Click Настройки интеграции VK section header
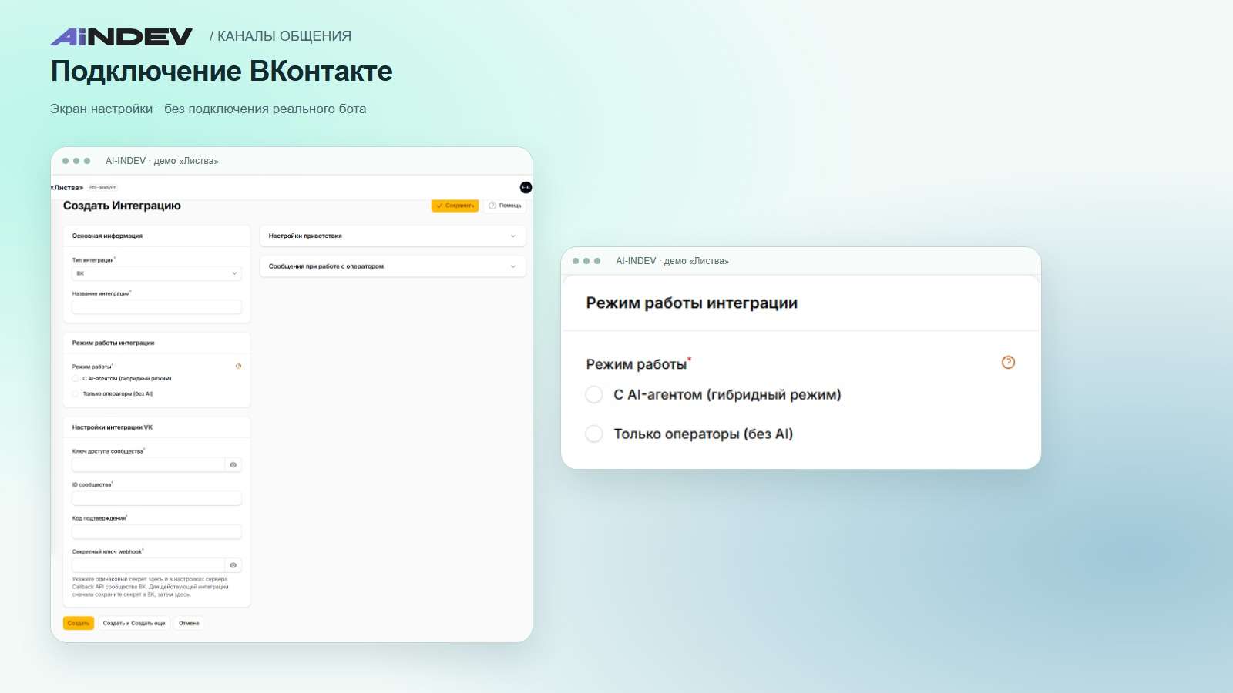This screenshot has height=693, width=1233. pyautogui.click(x=113, y=427)
